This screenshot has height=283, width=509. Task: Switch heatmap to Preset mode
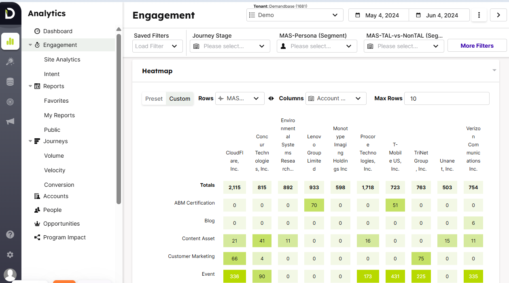(154, 98)
